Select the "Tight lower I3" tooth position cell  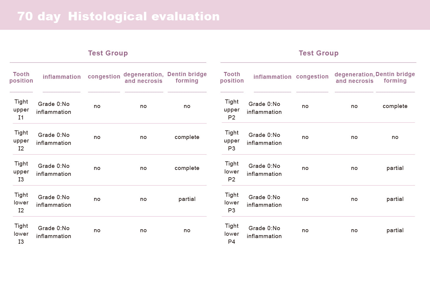pyautogui.click(x=21, y=234)
